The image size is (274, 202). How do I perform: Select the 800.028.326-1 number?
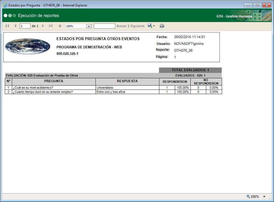pyautogui.click(x=67, y=54)
